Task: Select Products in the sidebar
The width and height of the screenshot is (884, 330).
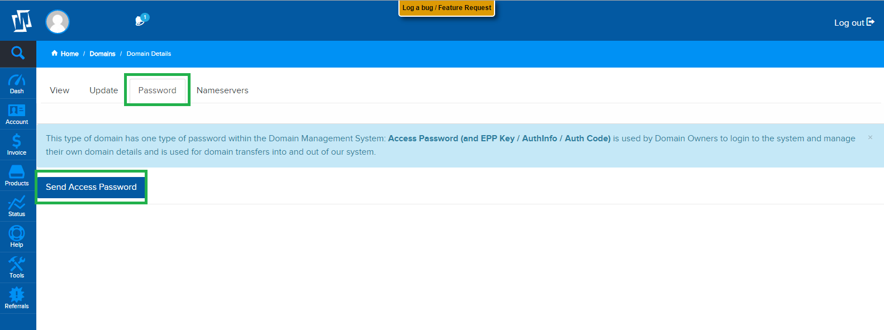Action: click(x=17, y=175)
